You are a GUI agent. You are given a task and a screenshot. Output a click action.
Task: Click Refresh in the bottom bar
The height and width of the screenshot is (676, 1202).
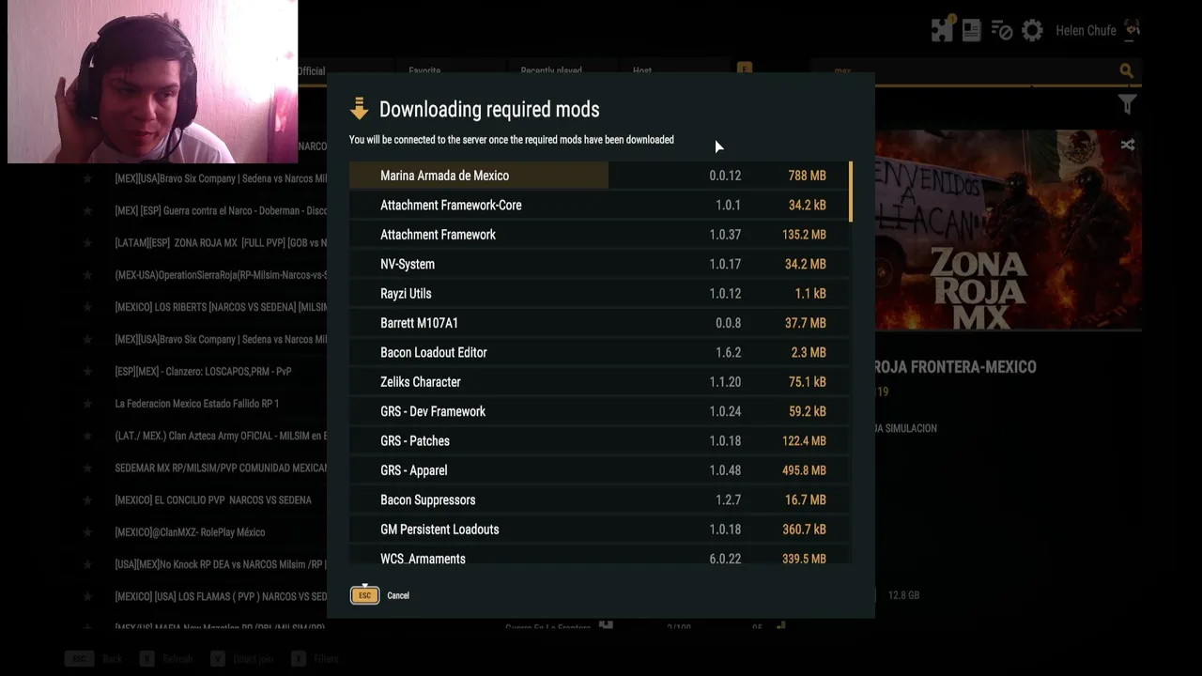click(x=166, y=659)
